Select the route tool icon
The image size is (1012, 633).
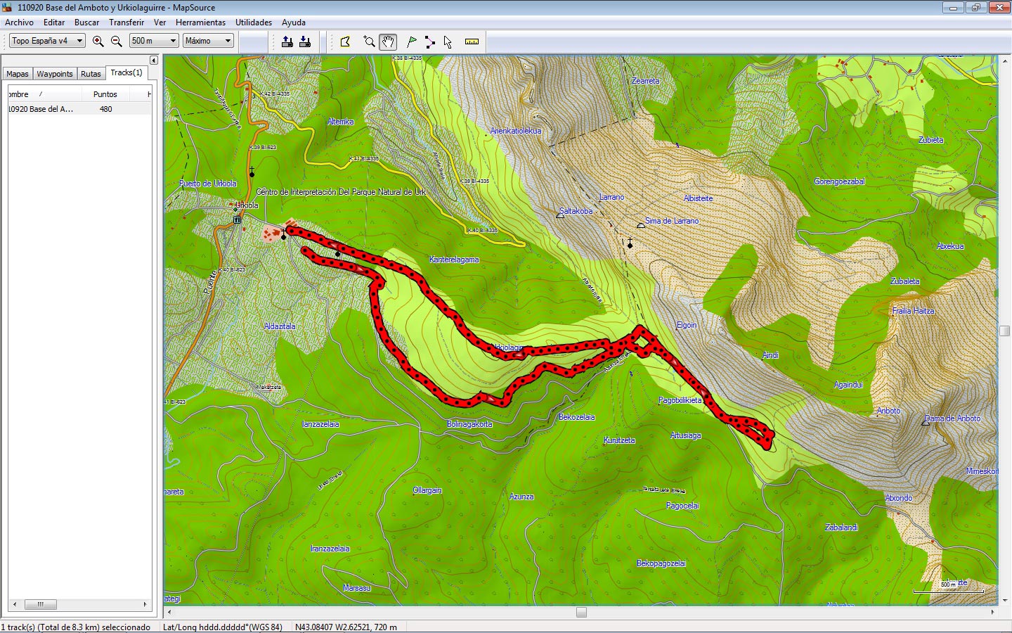429,41
